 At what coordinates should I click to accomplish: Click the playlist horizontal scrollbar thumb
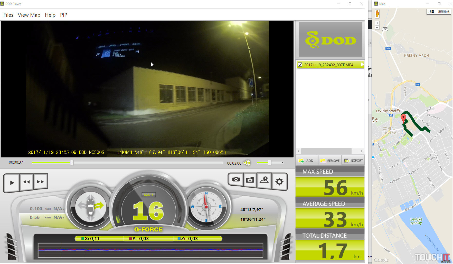click(x=326, y=151)
